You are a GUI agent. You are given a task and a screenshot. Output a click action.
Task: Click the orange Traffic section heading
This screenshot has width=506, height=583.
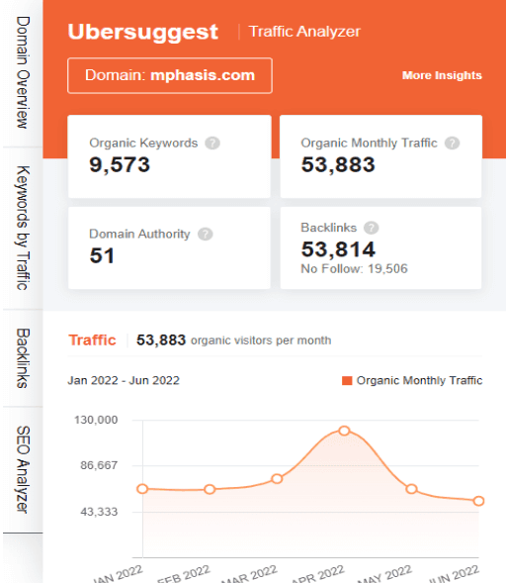point(92,340)
